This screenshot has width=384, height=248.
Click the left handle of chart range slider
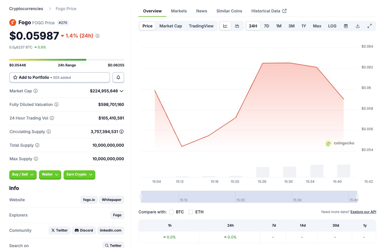[x=141, y=197]
